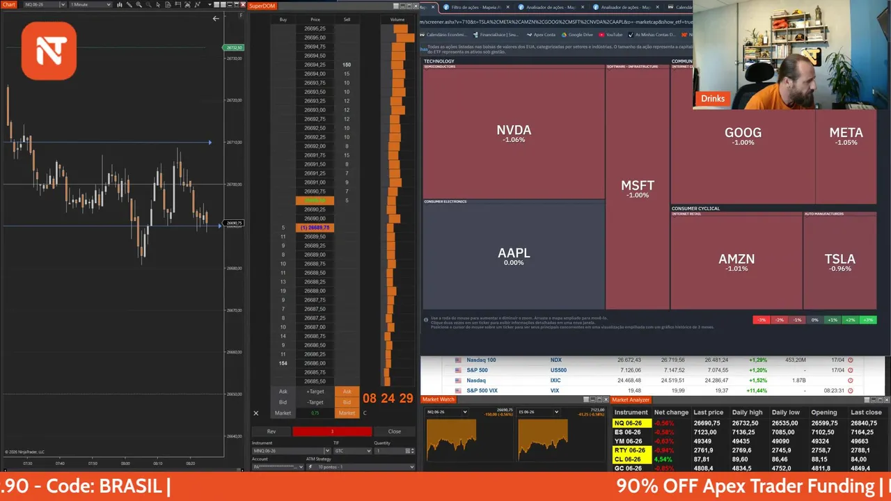Open the FinancialJuice bookmark
Screen dimensions: 891x501
click(496, 35)
